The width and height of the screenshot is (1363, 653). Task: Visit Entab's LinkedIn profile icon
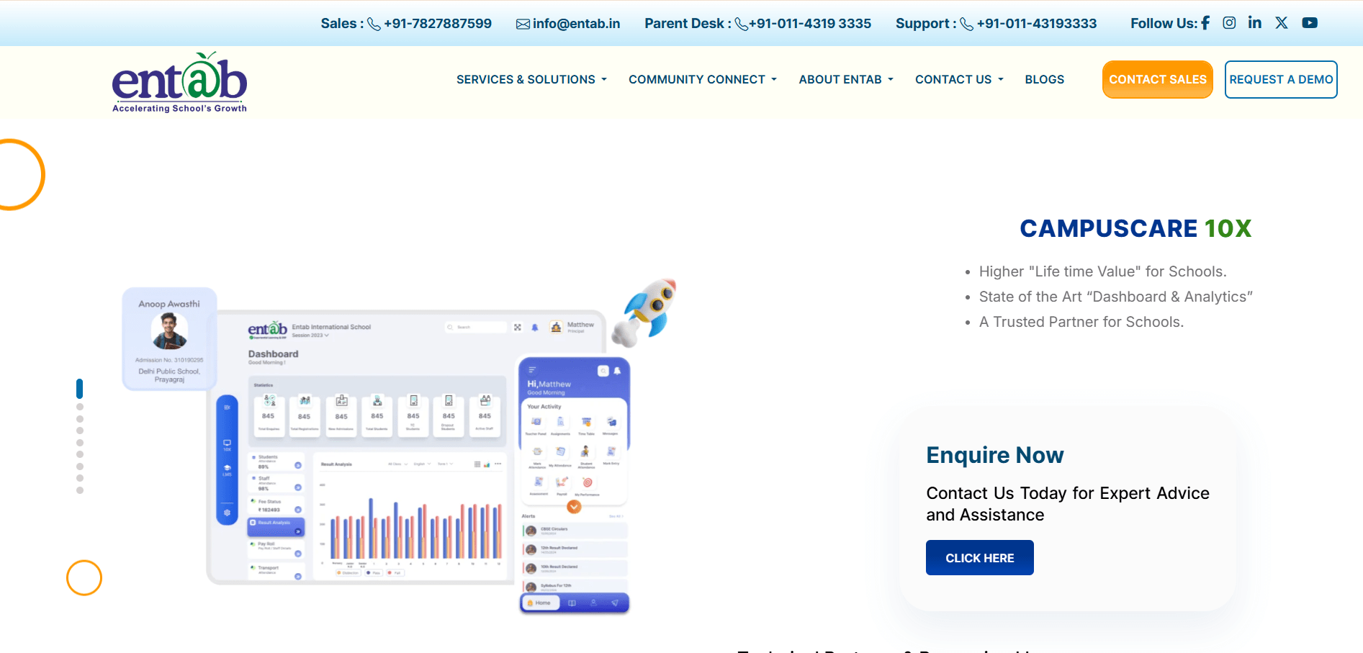click(x=1255, y=22)
